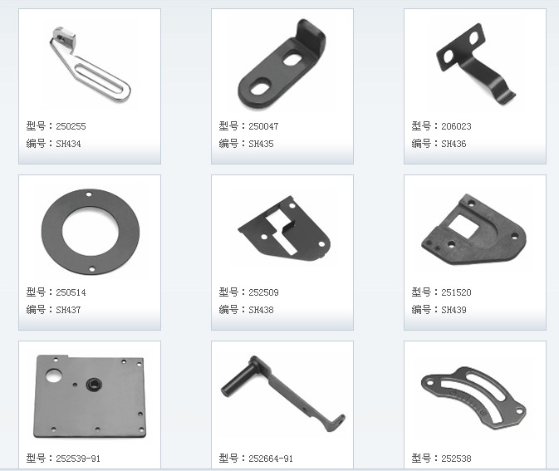
Task: View the cast plate with square hole 251520
Action: [x=473, y=229]
